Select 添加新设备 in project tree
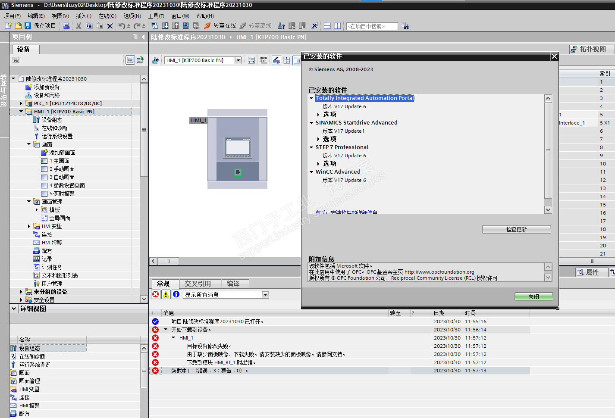615x418 pixels. (x=47, y=87)
